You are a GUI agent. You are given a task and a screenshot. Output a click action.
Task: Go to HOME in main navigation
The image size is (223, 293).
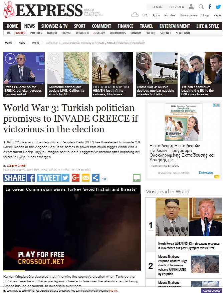coord(12,26)
